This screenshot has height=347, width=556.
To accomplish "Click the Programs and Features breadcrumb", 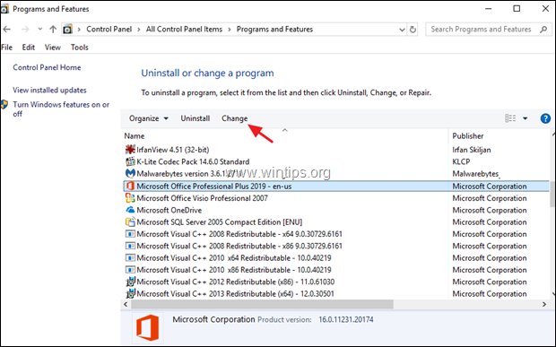I will click(x=274, y=30).
